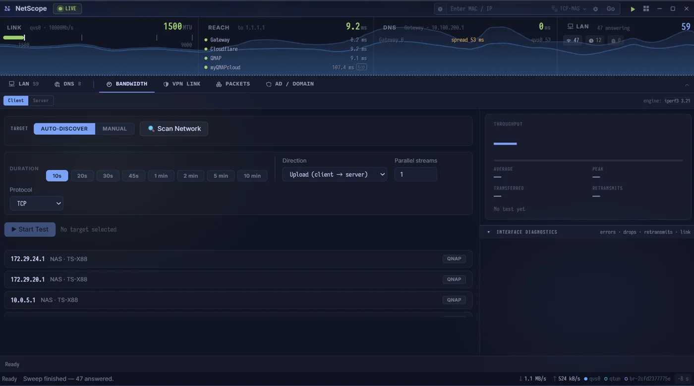694x386 pixels.
Task: Click the green play icon in title bar
Action: tap(633, 9)
